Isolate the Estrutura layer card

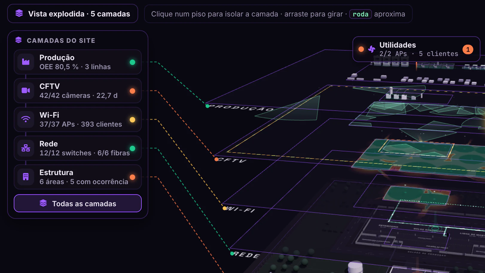click(78, 177)
